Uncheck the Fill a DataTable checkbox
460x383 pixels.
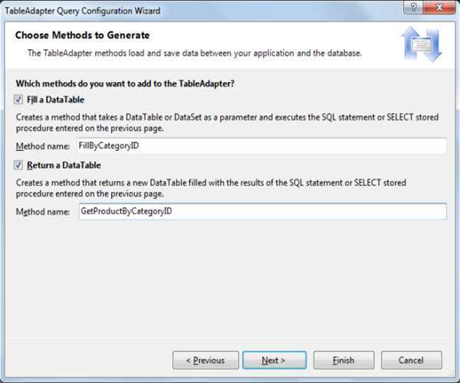tap(18, 100)
